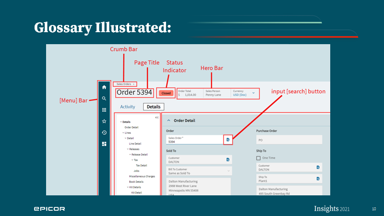
Task: Open the dashboard tiles icon
Action: point(104,144)
